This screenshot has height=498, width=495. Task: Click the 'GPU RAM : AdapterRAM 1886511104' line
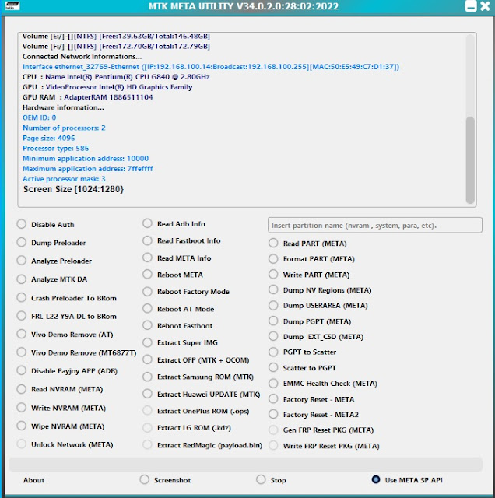coord(87,97)
